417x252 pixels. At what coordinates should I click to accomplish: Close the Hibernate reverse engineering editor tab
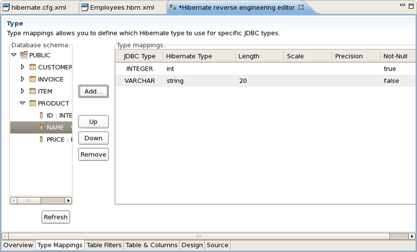[301, 7]
